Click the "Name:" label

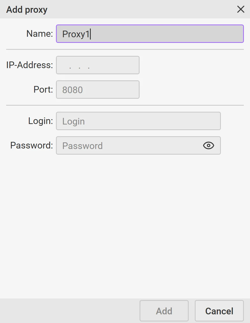(40, 34)
